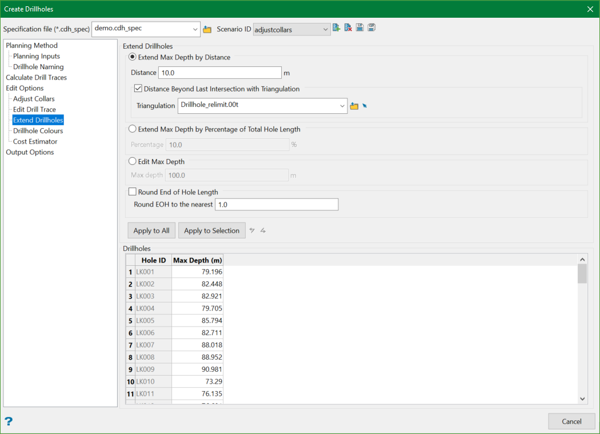
Task: Open the Triangulation dropdown list
Action: pos(342,106)
